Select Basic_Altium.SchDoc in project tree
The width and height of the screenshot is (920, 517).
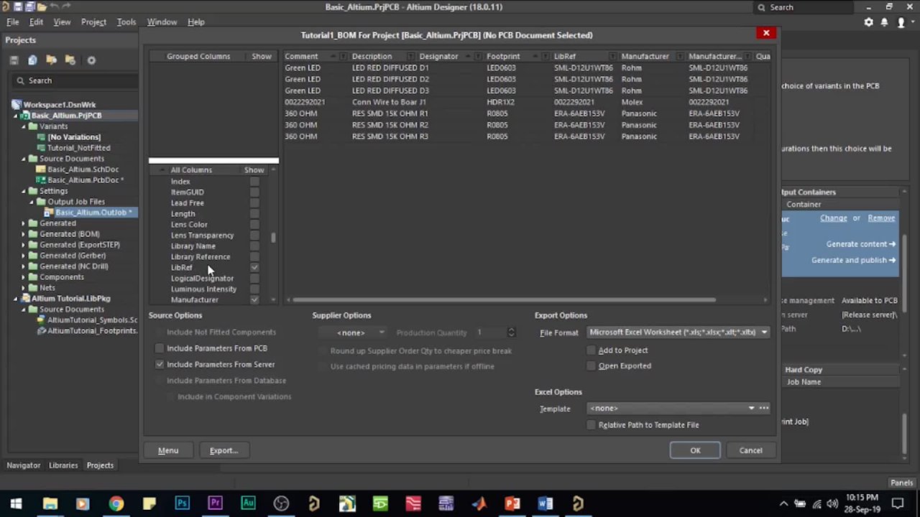(83, 169)
